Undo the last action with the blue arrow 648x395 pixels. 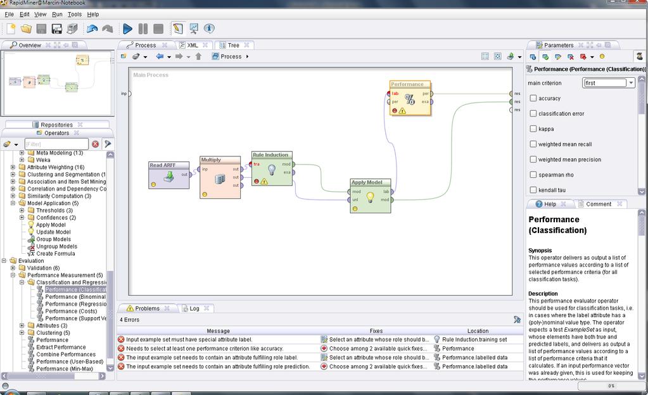92,28
